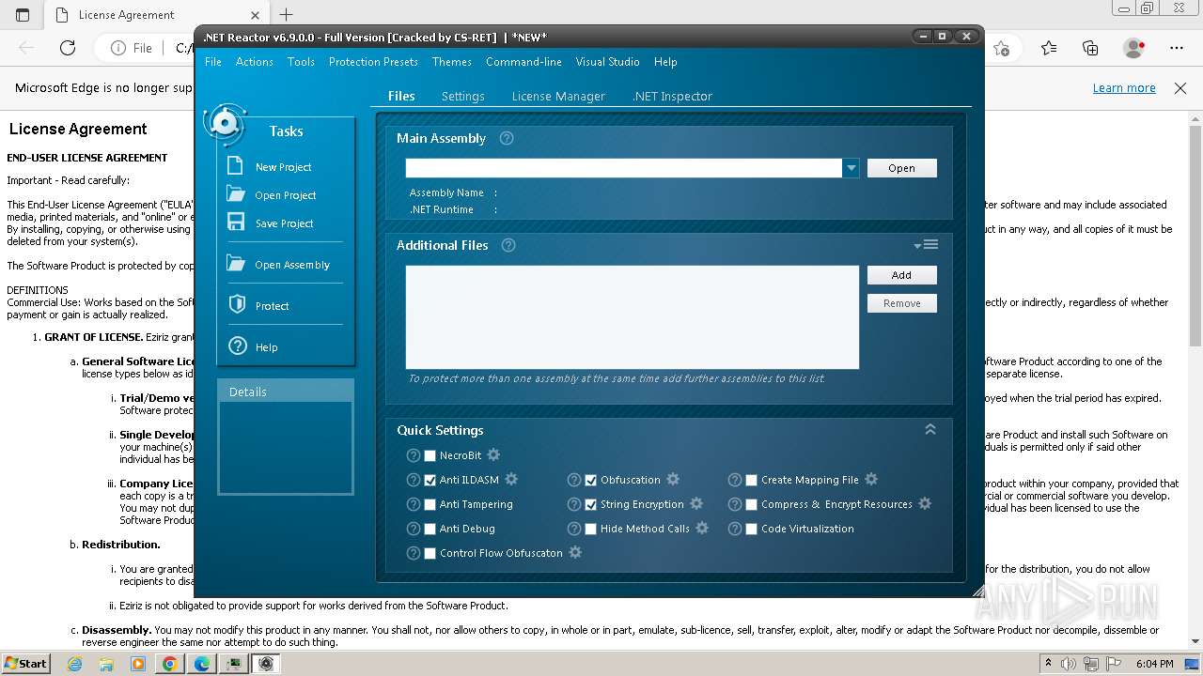Screen dimensions: 1203x676
Task: Enable Anti Debug checkbox
Action: pyautogui.click(x=430, y=529)
